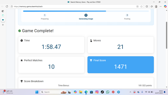The image size is (168, 95).
Task: Open the Windows Start menu
Action: coord(37,92)
